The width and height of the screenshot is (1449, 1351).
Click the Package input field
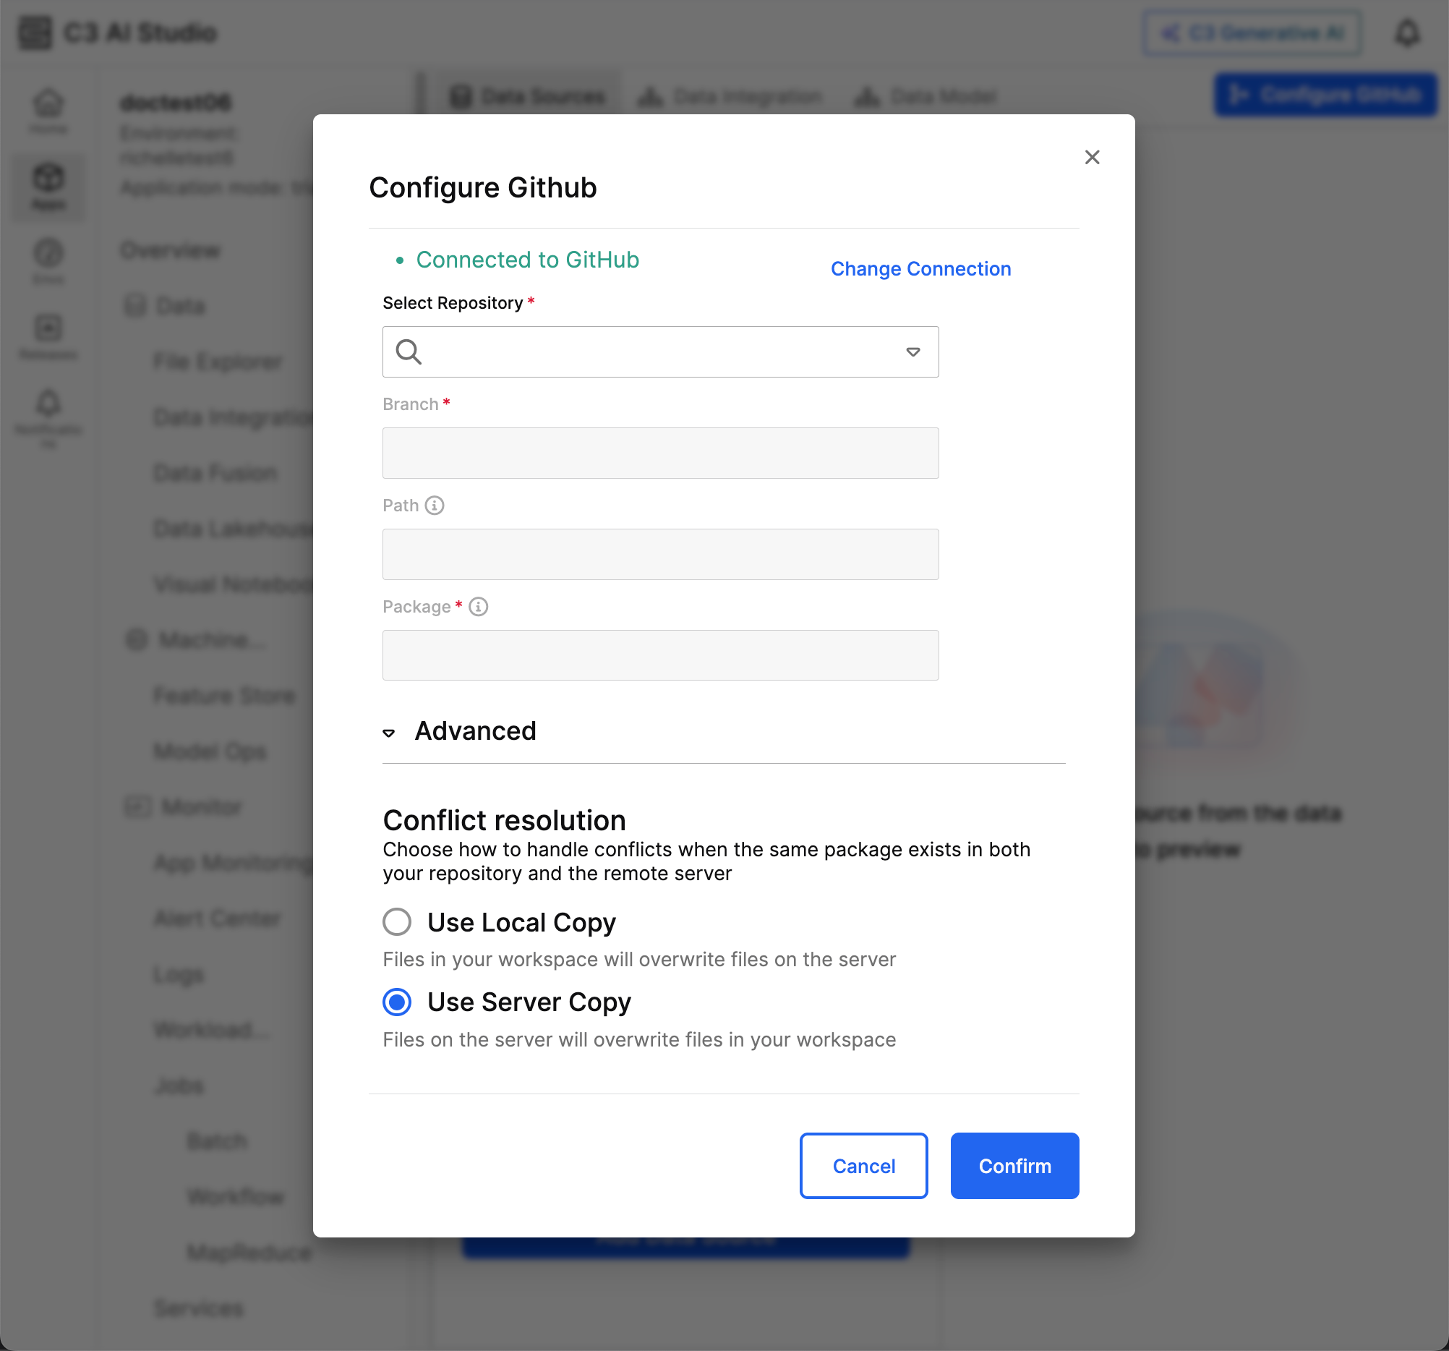click(659, 655)
